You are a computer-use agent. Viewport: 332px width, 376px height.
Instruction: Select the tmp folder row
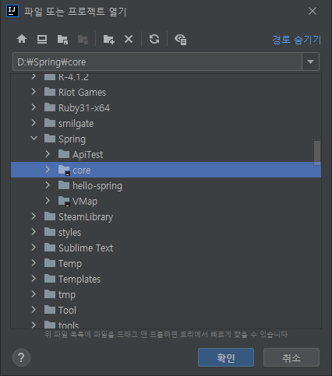tap(166, 294)
